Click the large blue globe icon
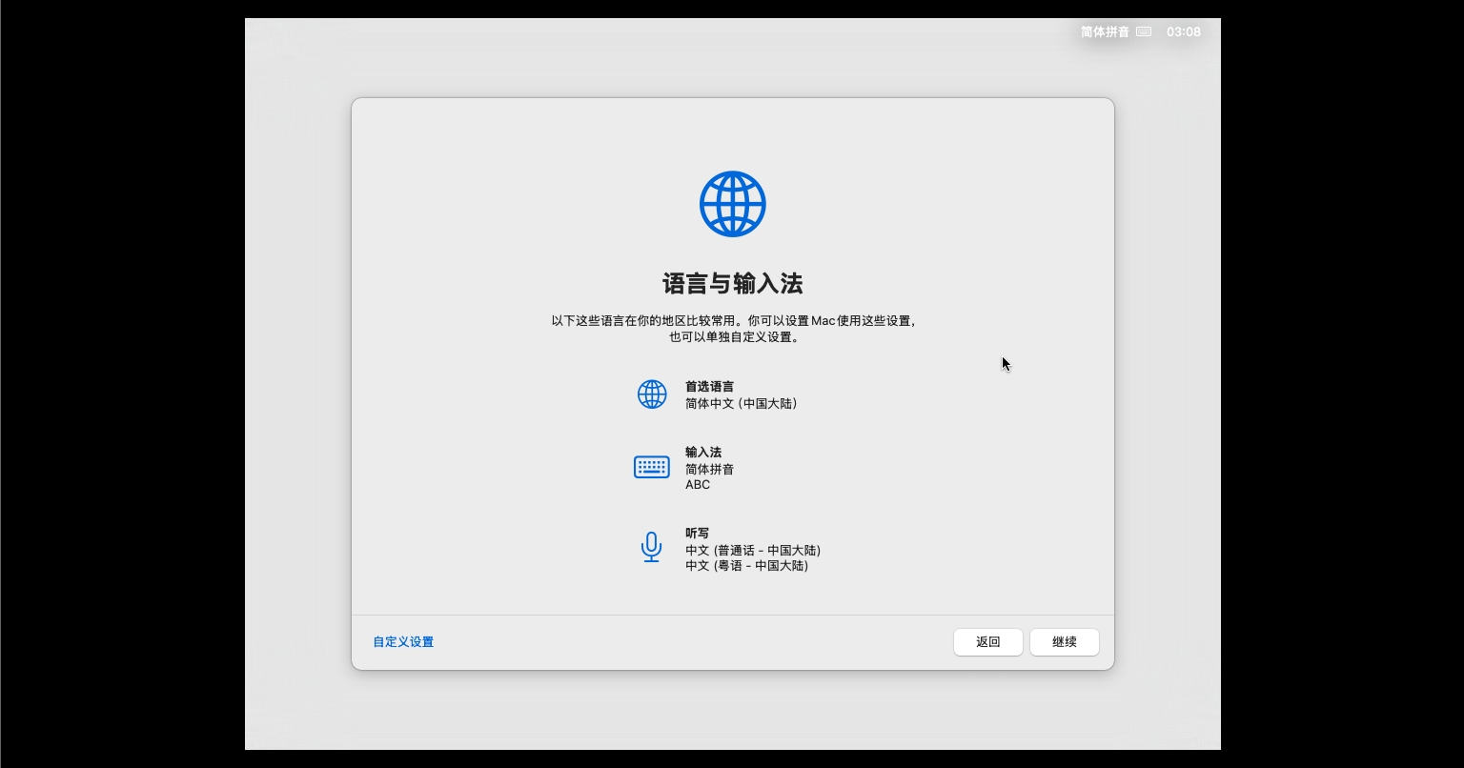 pos(732,204)
